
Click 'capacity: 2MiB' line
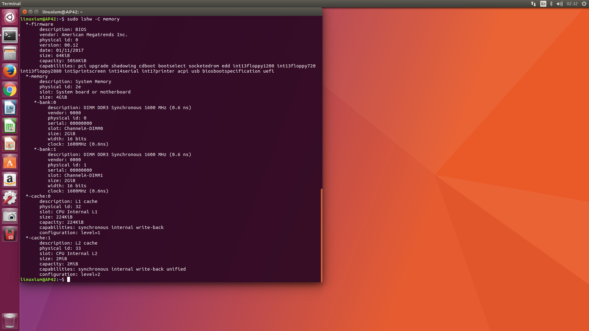(59, 264)
